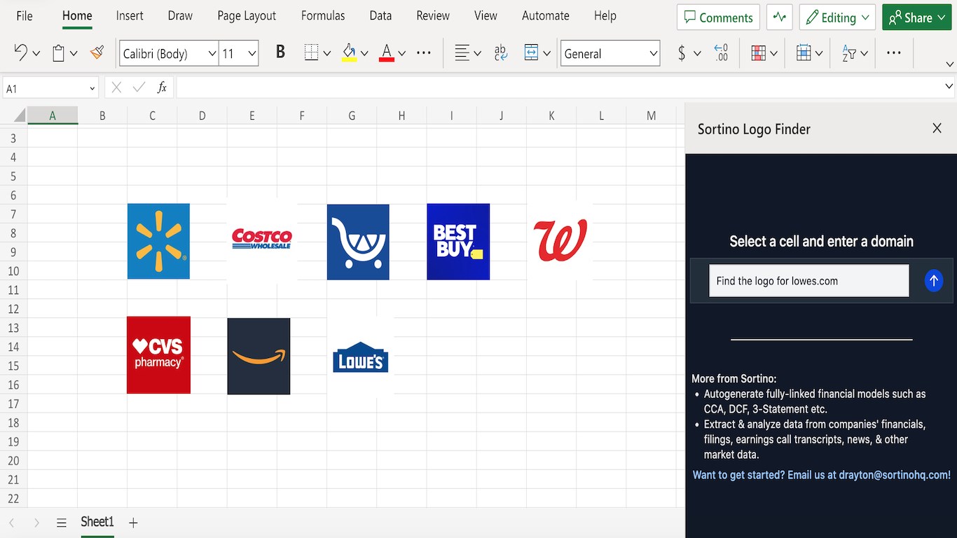957x538 pixels.
Task: Open the View tab
Action: [x=486, y=15]
